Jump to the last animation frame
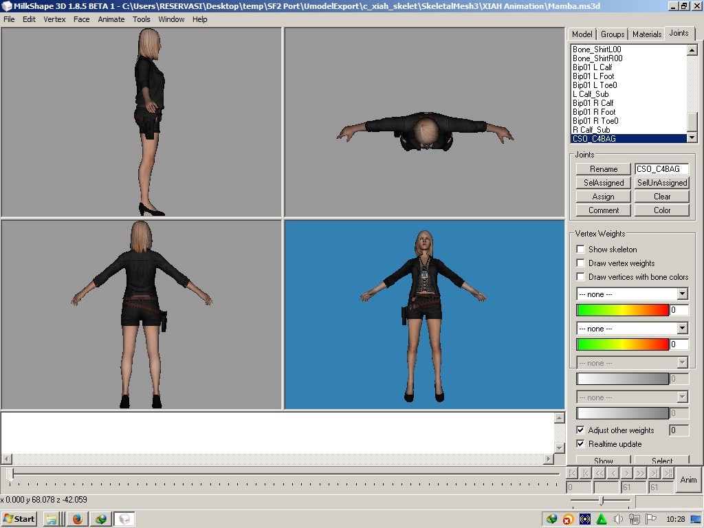Screen dimensions: 704x528 pyautogui.click(x=668, y=474)
